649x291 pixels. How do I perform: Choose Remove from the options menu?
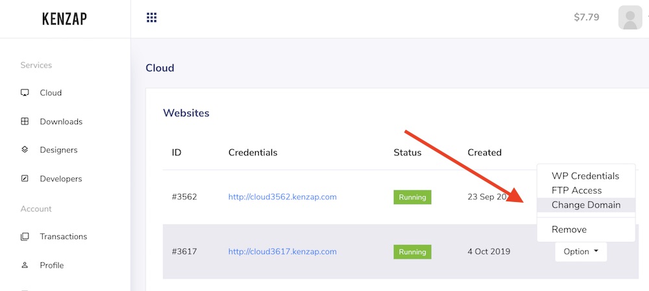pyautogui.click(x=569, y=230)
